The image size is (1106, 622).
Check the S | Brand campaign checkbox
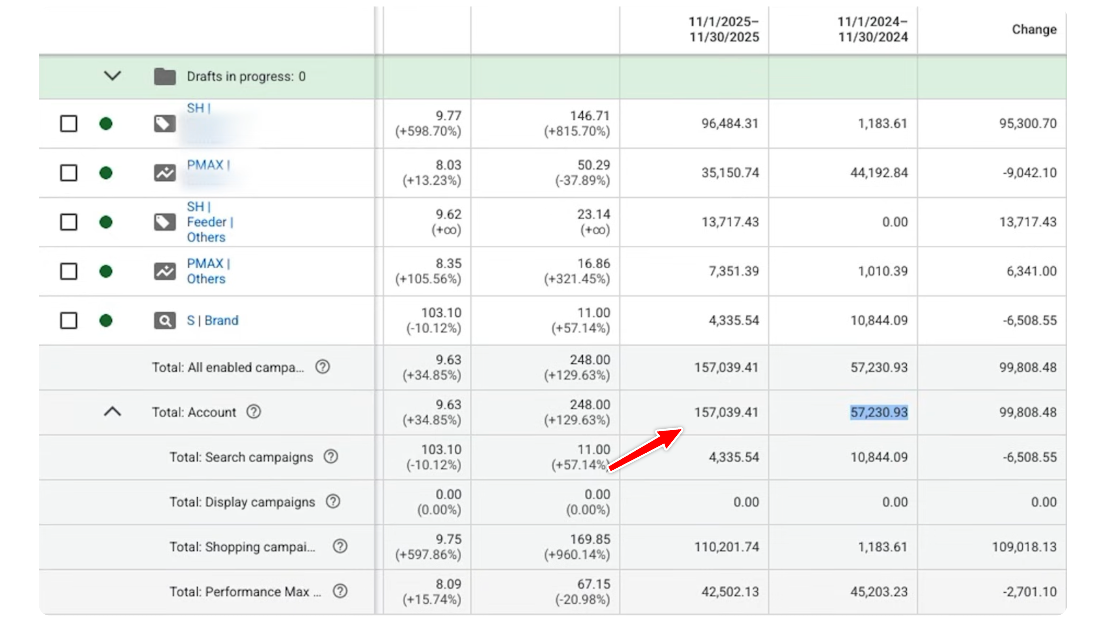click(x=69, y=320)
